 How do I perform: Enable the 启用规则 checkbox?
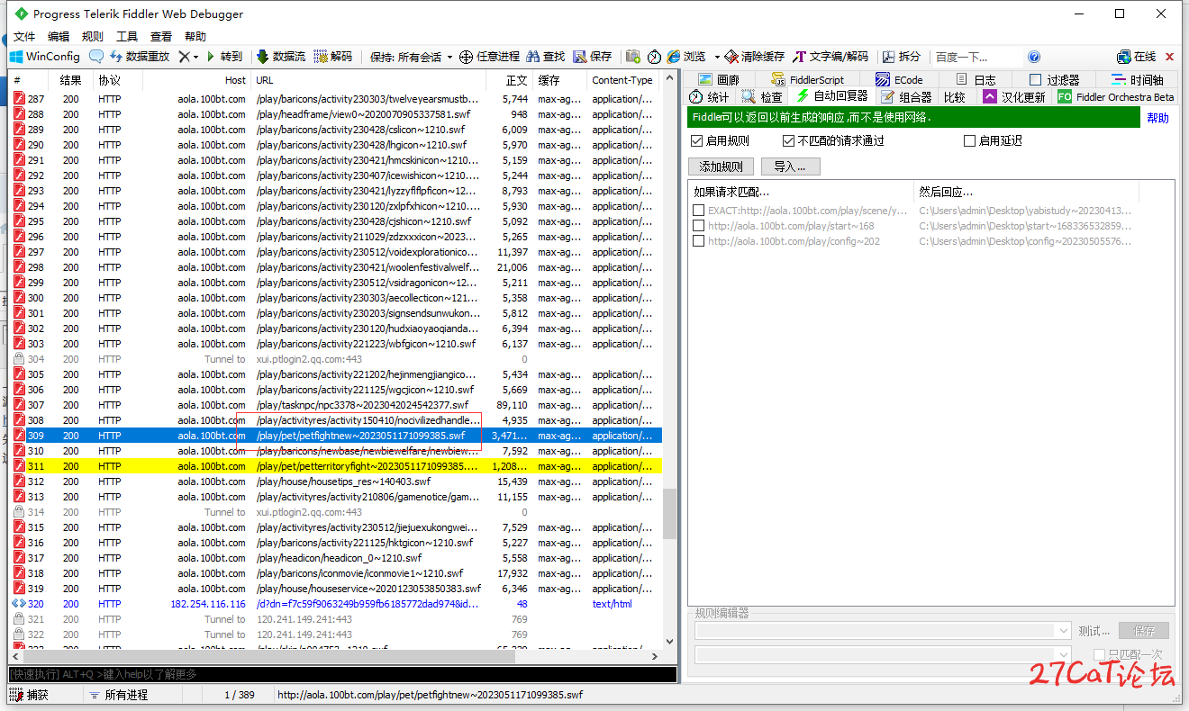(696, 140)
